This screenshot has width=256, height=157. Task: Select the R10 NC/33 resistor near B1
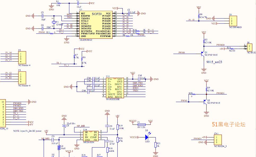[x=231, y=49]
